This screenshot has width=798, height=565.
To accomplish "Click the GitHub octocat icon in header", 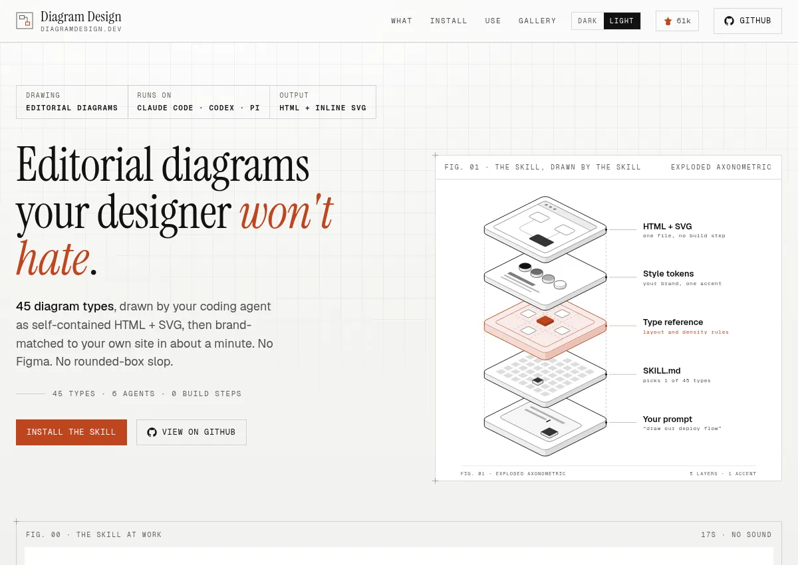I will 730,21.
